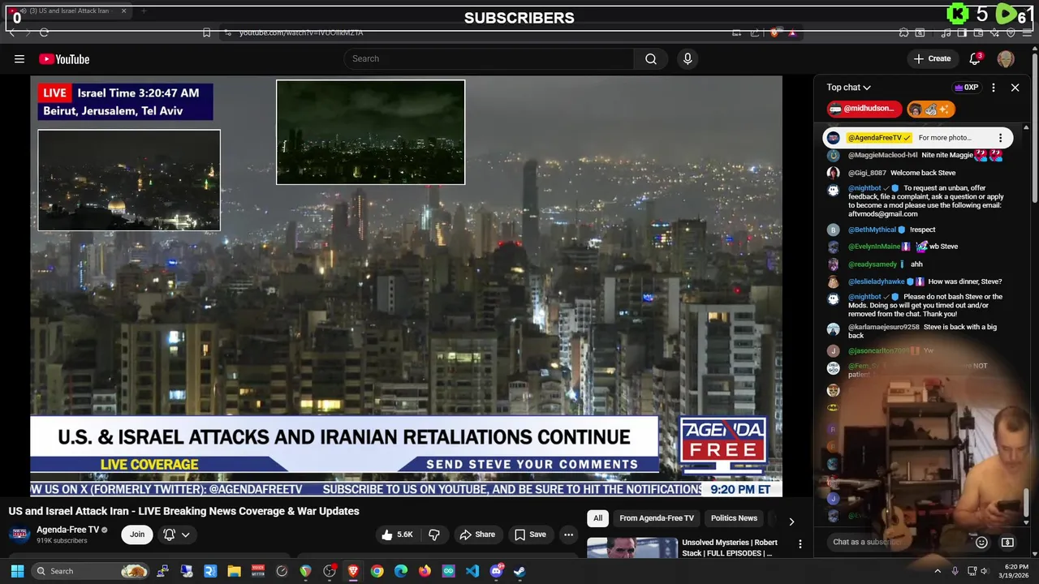Open browser extensions puzzle icon
The width and height of the screenshot is (1039, 584).
point(903,32)
